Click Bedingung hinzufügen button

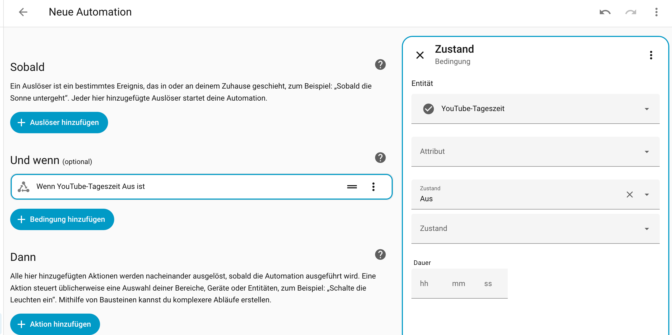pos(62,219)
